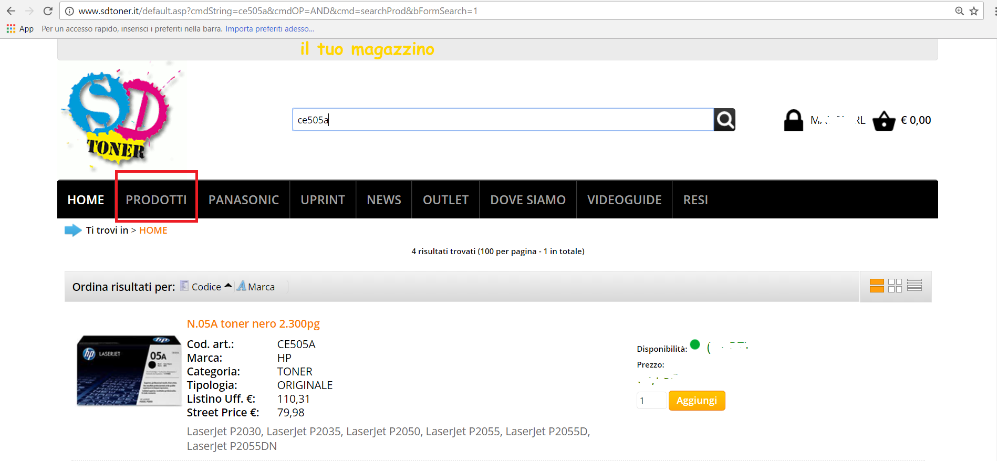997x461 pixels.
Task: Click the LaserJet compatible printers description
Action: click(389, 438)
